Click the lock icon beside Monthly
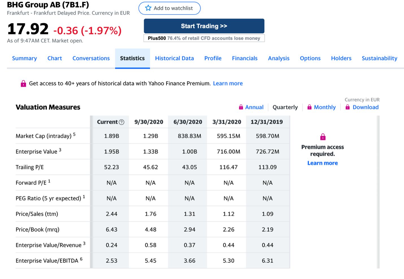The width and height of the screenshot is (404, 279). click(310, 107)
